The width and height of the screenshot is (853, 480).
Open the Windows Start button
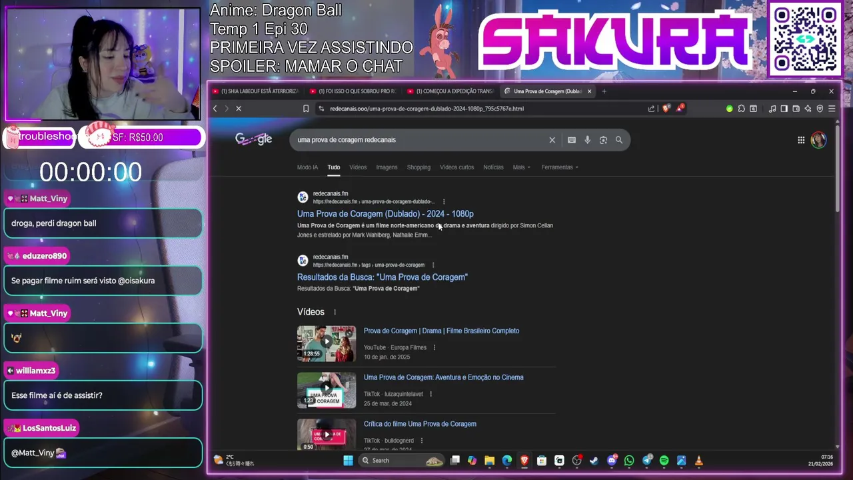(x=348, y=461)
